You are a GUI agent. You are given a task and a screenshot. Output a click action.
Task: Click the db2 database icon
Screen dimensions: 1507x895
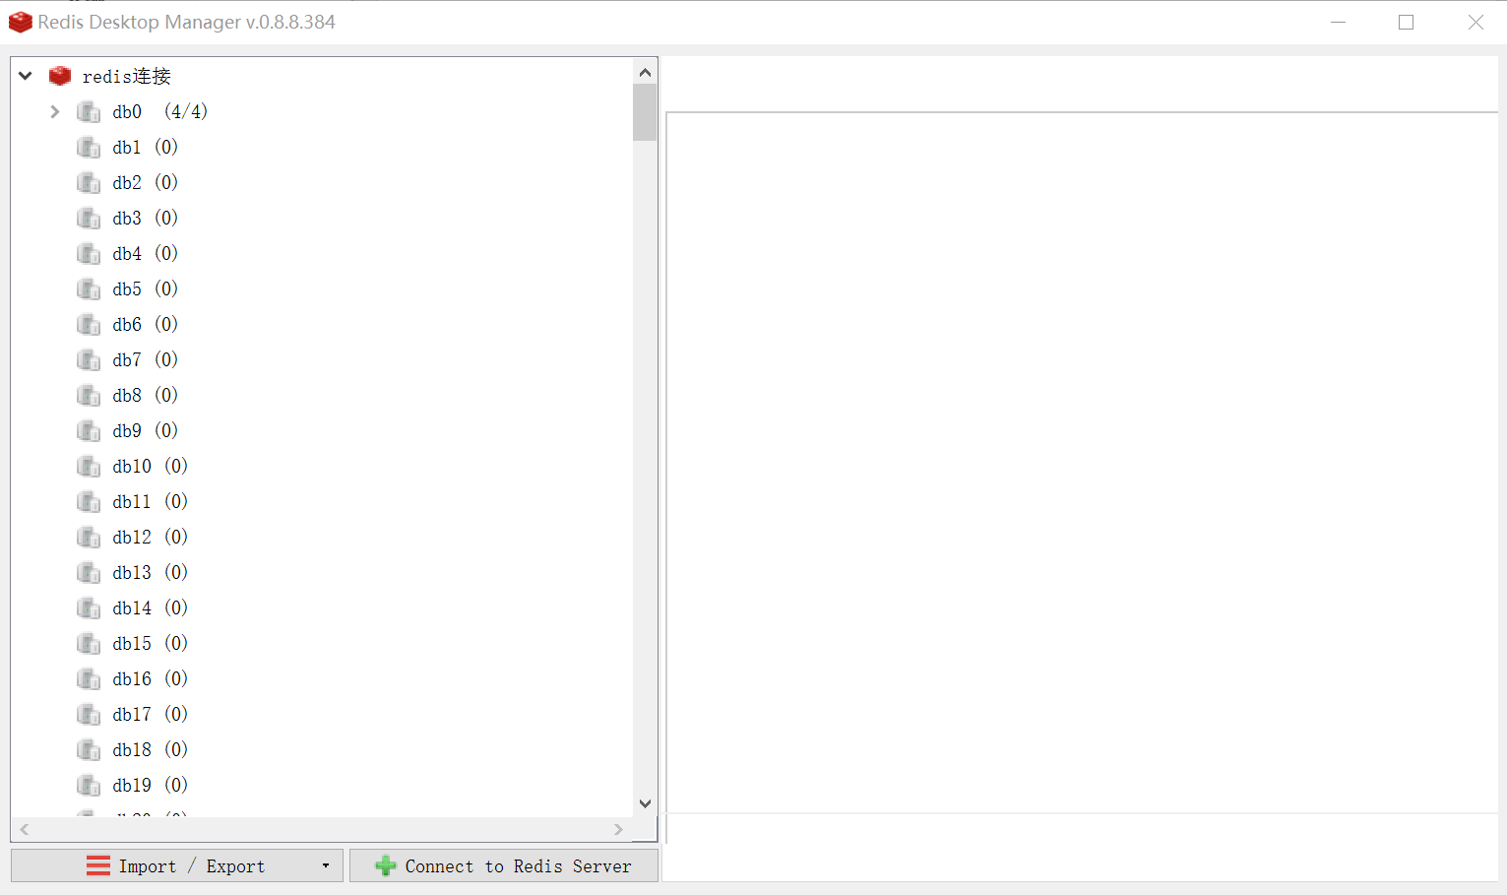[89, 183]
